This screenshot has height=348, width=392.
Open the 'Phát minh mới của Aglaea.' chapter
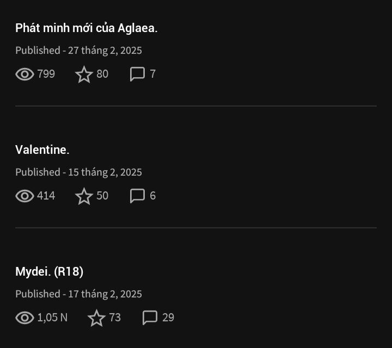pos(86,28)
